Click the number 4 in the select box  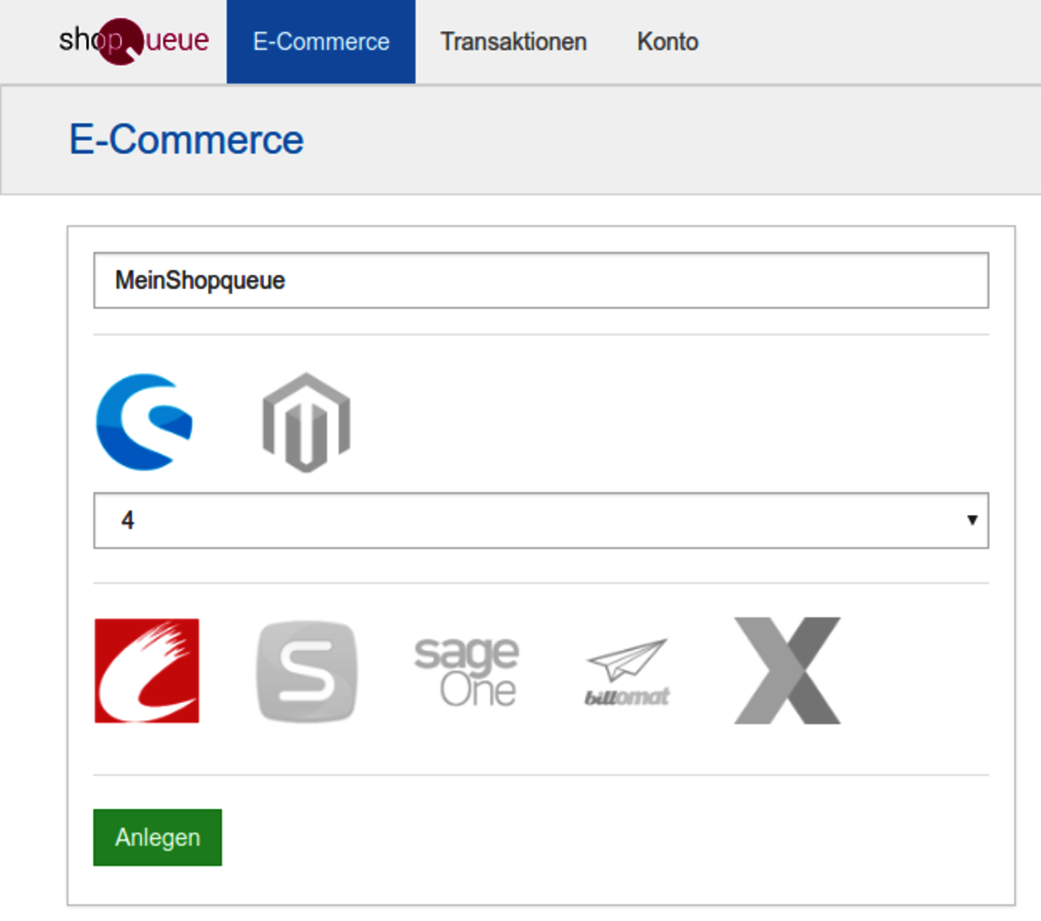(x=128, y=521)
